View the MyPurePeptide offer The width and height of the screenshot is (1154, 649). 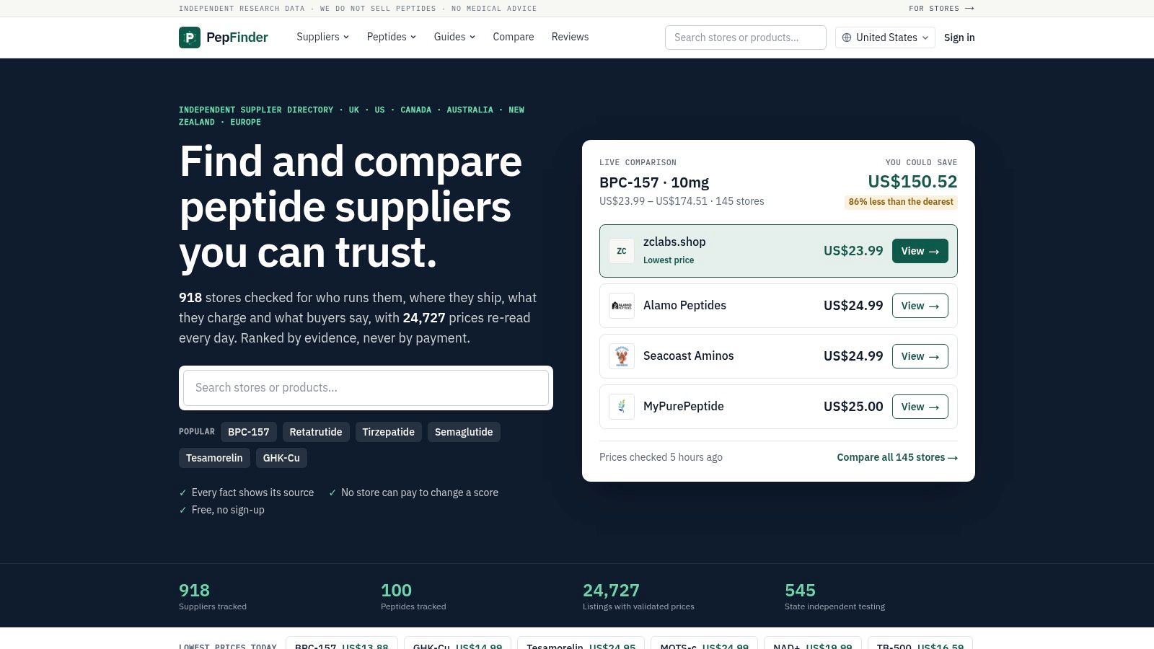(x=920, y=407)
